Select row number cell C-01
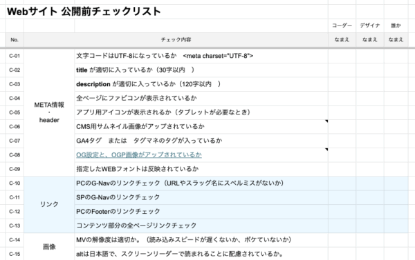The width and height of the screenshot is (415, 260). pyautogui.click(x=15, y=56)
